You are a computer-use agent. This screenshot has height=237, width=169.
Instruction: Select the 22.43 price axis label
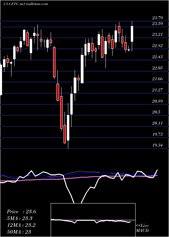158,57
